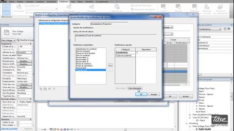The width and height of the screenshot is (234, 131).
Task: Remove modifier with the << arrow button
Action: (110, 70)
